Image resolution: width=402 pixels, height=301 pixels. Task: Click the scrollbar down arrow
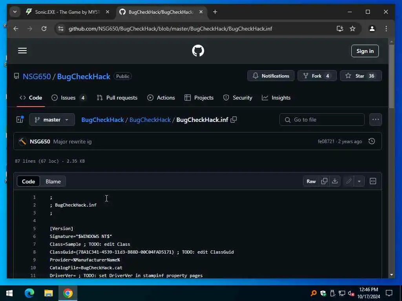point(391,275)
